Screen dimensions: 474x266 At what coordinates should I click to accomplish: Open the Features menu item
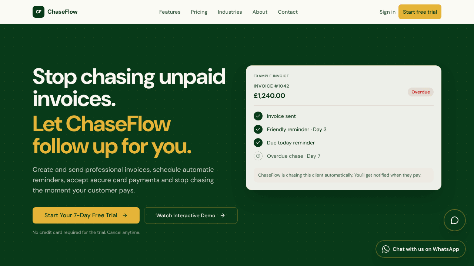pos(170,12)
